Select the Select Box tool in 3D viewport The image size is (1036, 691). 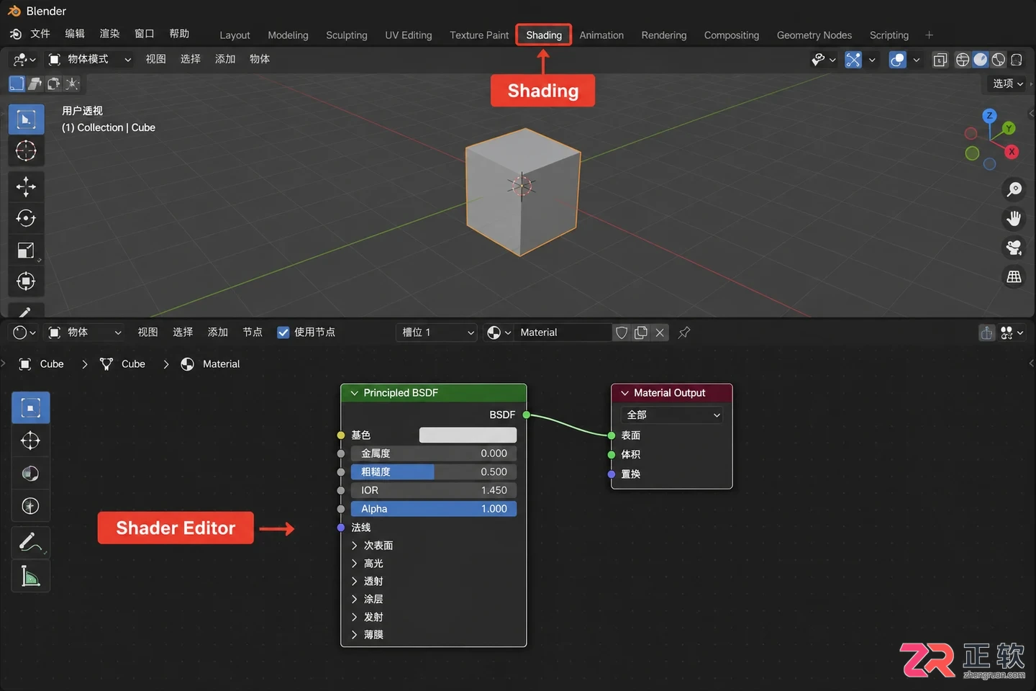[26, 119]
